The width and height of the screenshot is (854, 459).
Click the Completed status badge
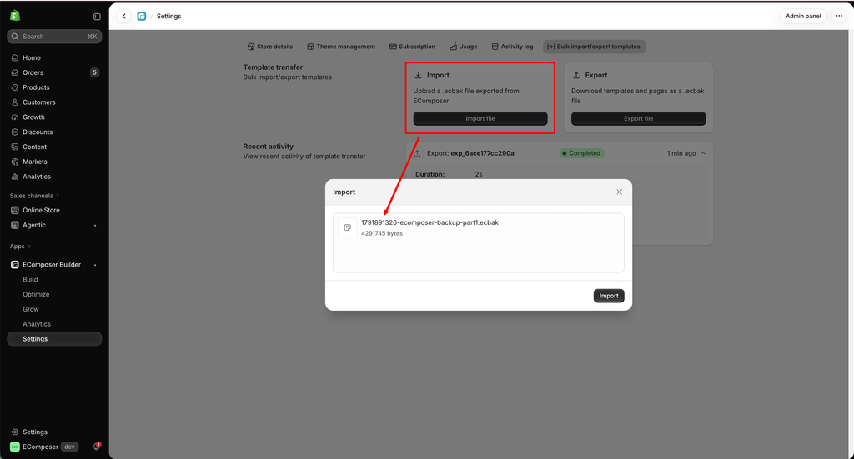click(x=581, y=153)
